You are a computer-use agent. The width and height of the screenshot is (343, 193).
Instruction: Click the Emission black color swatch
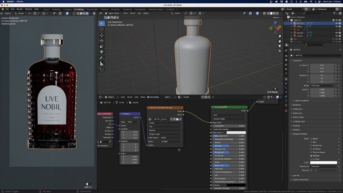(236, 185)
